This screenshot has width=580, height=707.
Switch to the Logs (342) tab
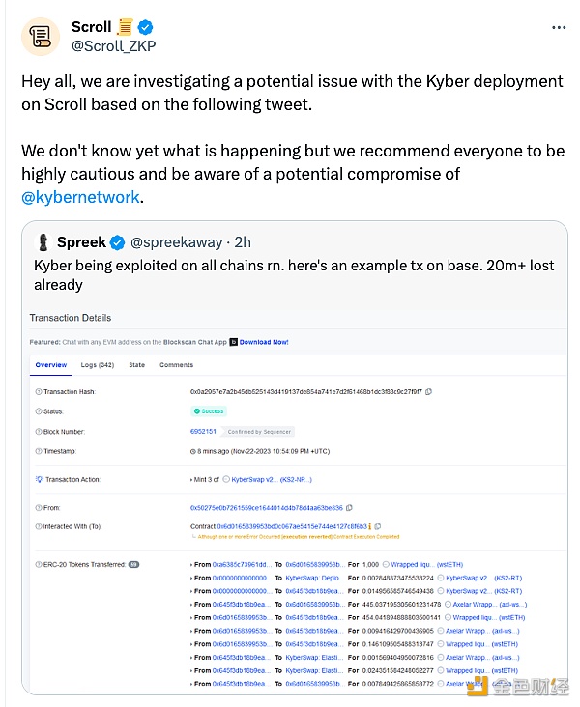coord(98,365)
